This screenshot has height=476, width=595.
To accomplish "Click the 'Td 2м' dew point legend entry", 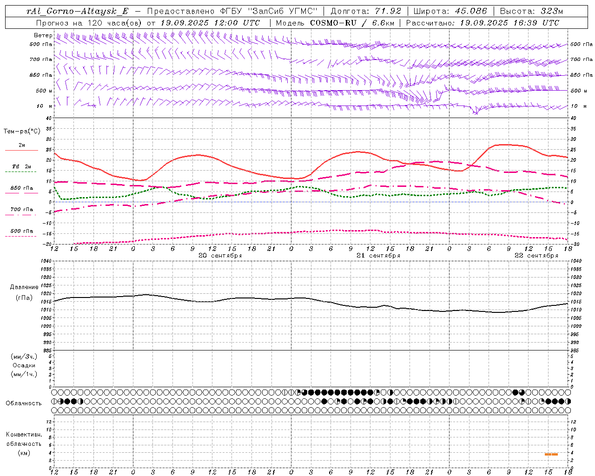I will click(x=22, y=166).
